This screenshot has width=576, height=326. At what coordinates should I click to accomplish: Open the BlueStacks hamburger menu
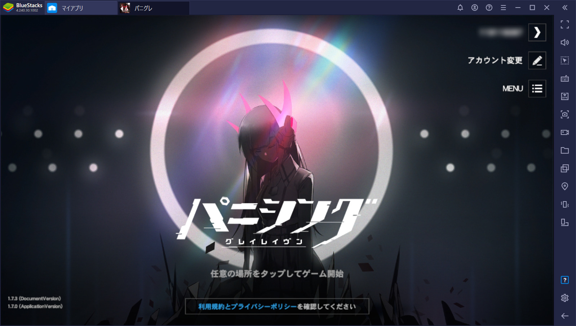[504, 8]
